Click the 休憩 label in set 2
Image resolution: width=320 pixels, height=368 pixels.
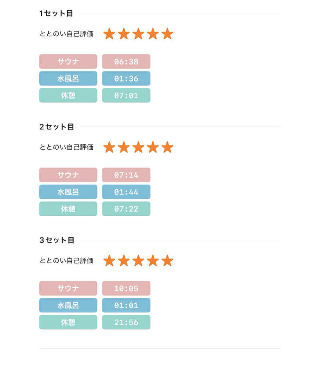point(68,209)
